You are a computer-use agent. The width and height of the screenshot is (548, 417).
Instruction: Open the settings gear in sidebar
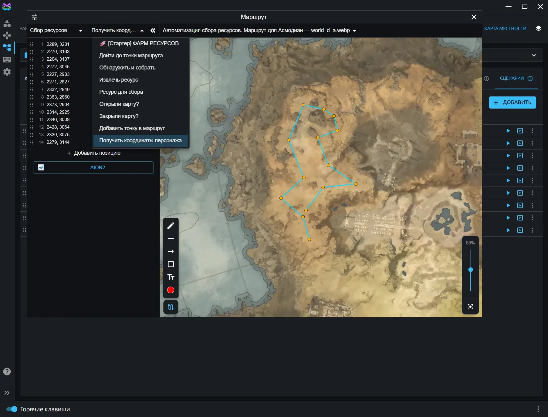click(x=7, y=72)
